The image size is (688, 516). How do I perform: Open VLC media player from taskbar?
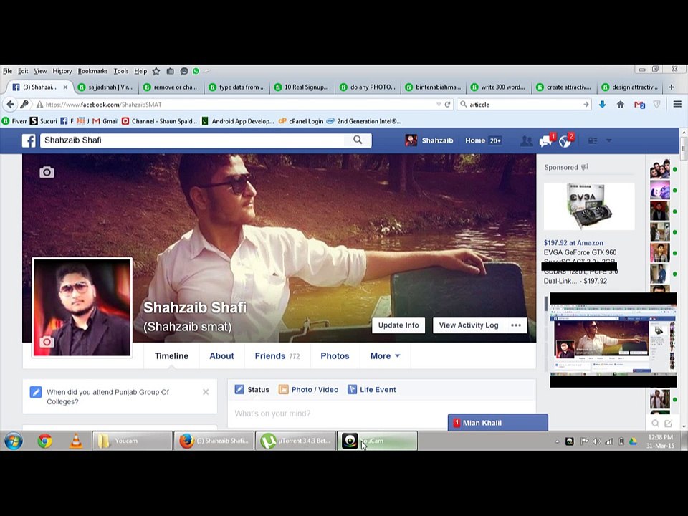76,441
